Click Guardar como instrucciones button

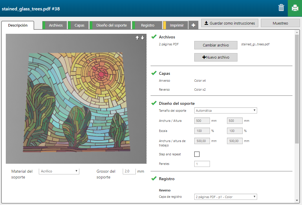point(230,23)
